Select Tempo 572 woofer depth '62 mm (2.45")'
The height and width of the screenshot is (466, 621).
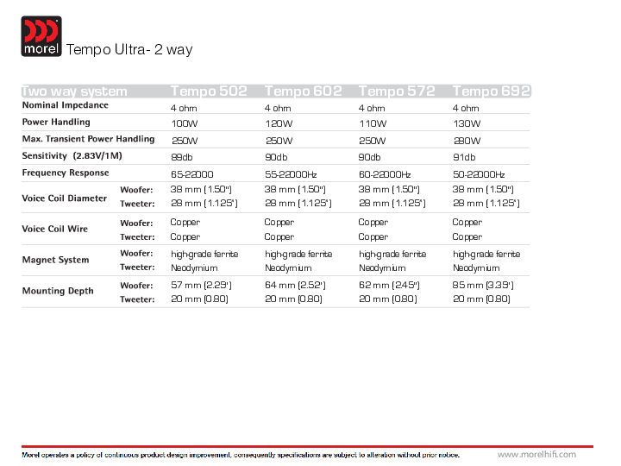click(389, 285)
